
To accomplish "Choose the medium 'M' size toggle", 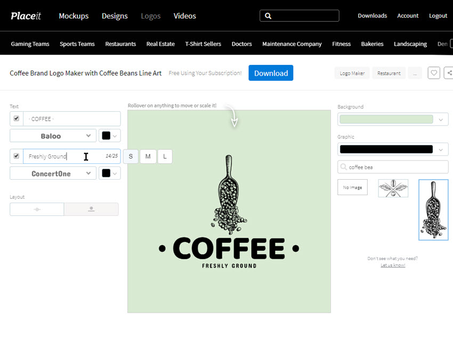I will [x=148, y=156].
